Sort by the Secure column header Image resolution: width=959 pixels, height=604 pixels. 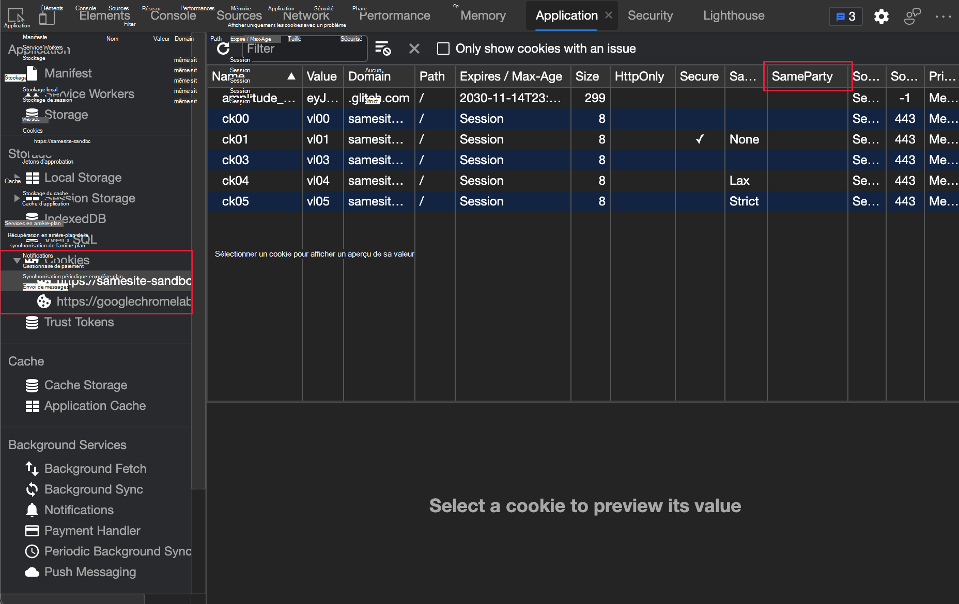coord(700,76)
